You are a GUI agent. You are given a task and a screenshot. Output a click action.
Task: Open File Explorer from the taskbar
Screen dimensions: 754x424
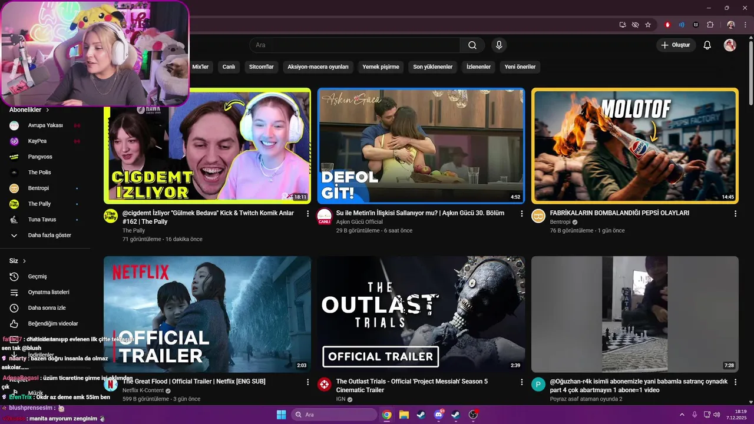[x=404, y=415]
